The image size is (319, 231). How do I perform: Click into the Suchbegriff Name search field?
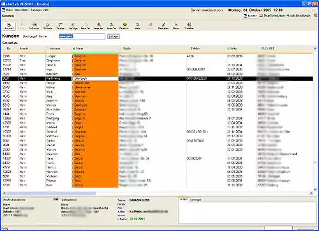82,36
